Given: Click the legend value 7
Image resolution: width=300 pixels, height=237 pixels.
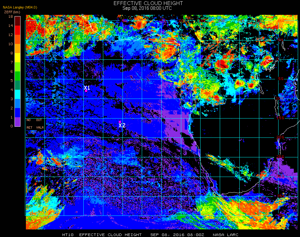Looking at the screenshot, I should click(12, 62).
